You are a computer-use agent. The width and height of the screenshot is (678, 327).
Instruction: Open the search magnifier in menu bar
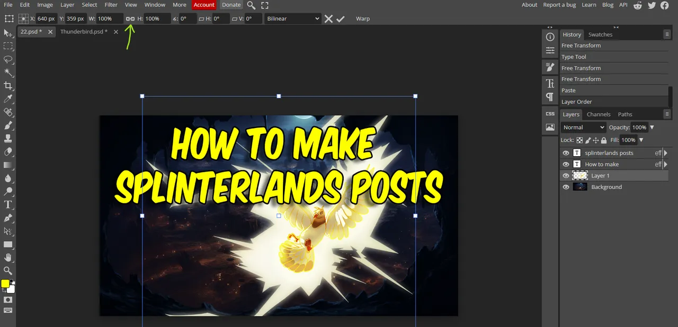coord(251,5)
